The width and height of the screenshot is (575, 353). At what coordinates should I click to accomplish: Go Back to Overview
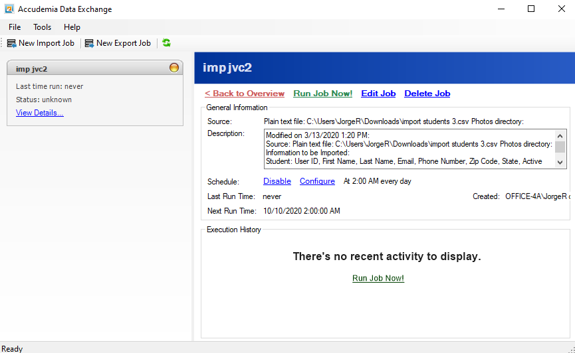click(245, 94)
